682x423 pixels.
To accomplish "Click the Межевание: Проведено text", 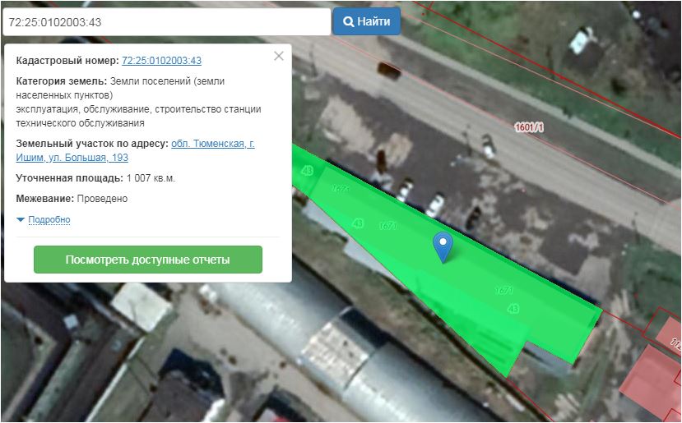I will click(72, 199).
